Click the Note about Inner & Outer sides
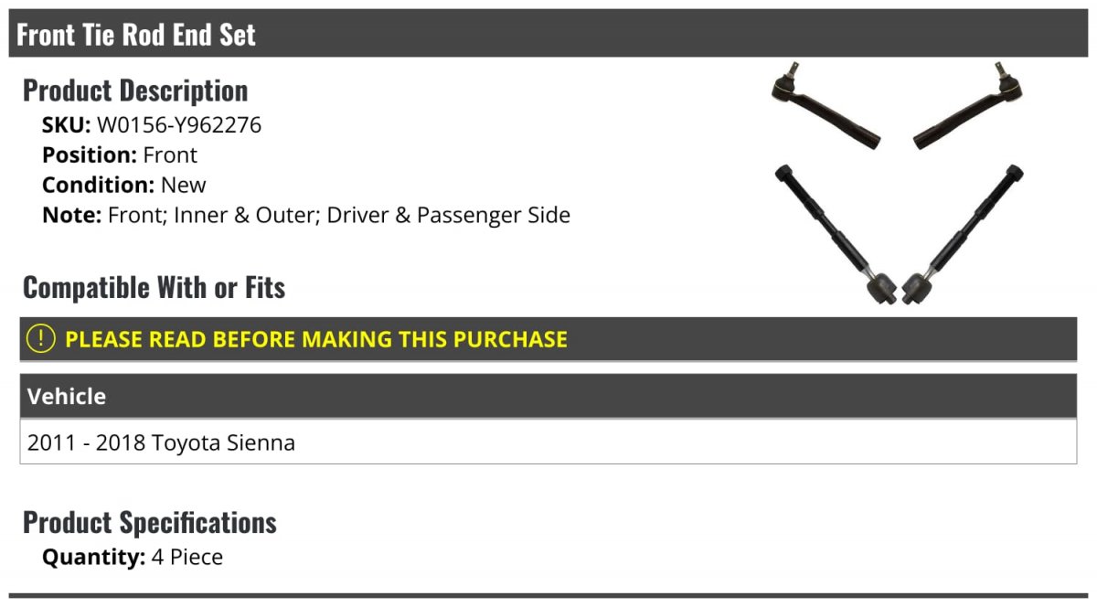 (x=306, y=215)
